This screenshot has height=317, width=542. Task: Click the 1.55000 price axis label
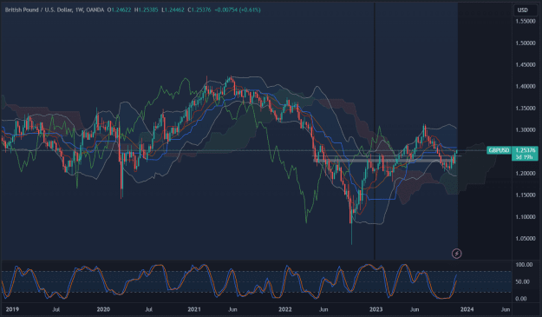point(526,22)
